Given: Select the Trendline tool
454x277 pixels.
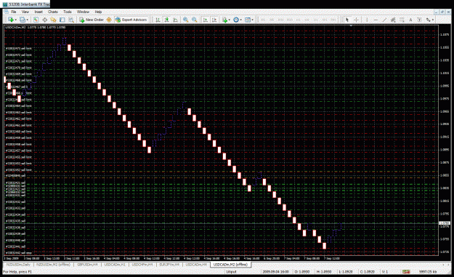Looking at the screenshot, I should point(384,20).
